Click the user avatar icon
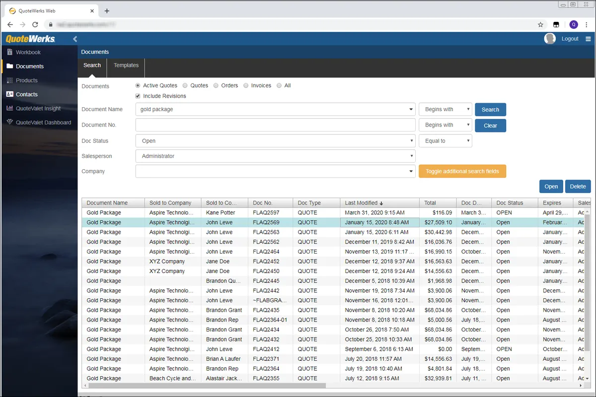 tap(550, 39)
